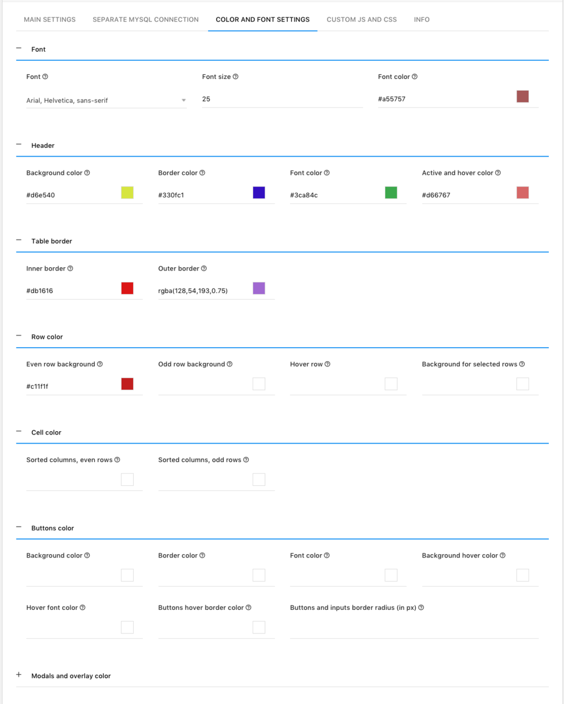Click help icon next to Hover row

(328, 364)
